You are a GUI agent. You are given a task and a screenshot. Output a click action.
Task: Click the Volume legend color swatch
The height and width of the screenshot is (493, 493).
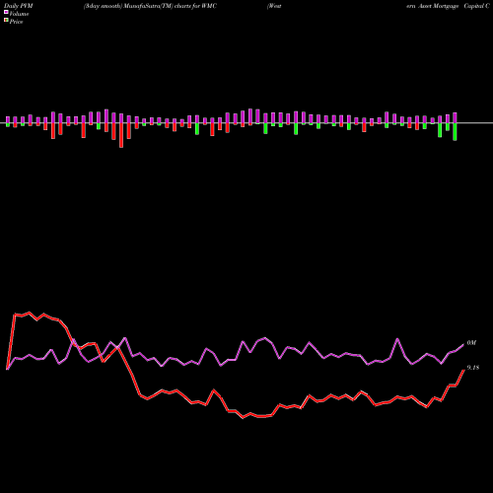(x=6, y=12)
